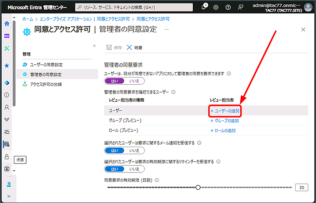
Task: Click the ホーム breadcrumb link
Action: pos(27,19)
